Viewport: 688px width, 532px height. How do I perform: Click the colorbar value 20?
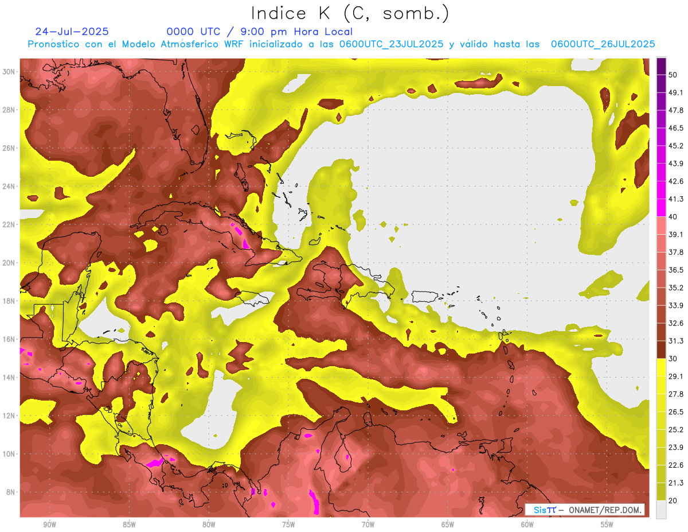(673, 500)
